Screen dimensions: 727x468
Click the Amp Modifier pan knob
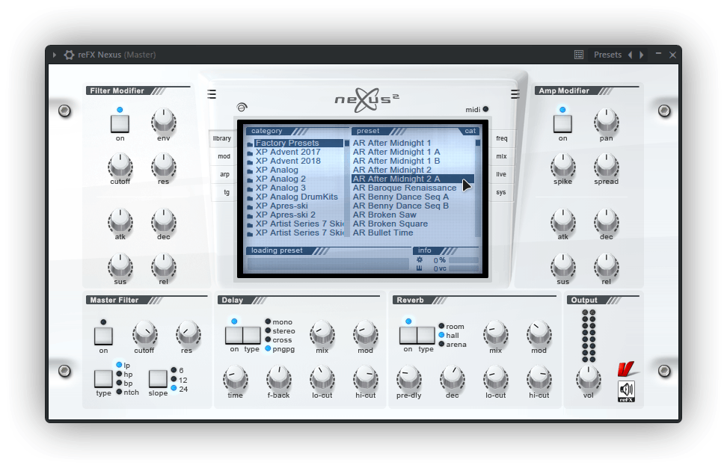pyautogui.click(x=607, y=121)
